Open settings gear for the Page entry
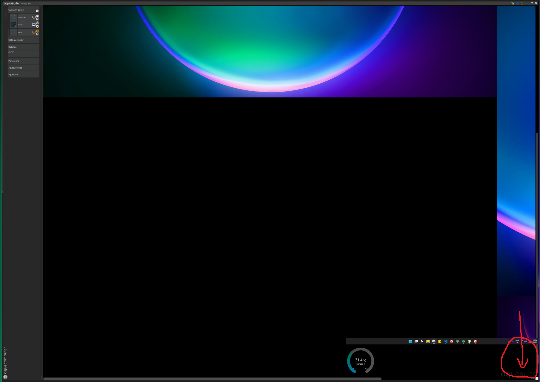 tap(37, 34)
